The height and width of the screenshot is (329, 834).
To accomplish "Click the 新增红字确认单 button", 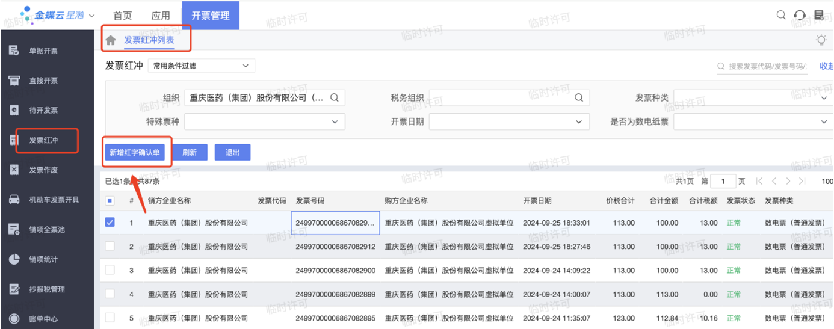I will point(135,153).
